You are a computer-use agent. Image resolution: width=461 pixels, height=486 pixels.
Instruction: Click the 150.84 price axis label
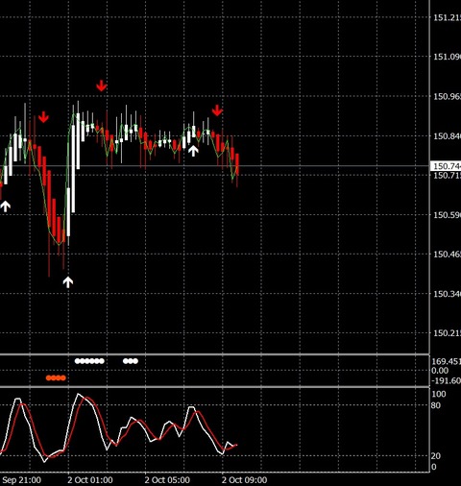447,136
